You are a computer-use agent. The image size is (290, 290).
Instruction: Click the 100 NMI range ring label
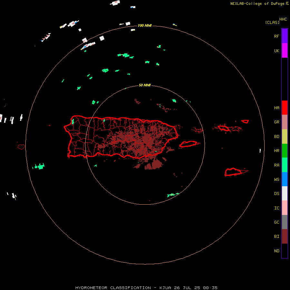point(145,25)
